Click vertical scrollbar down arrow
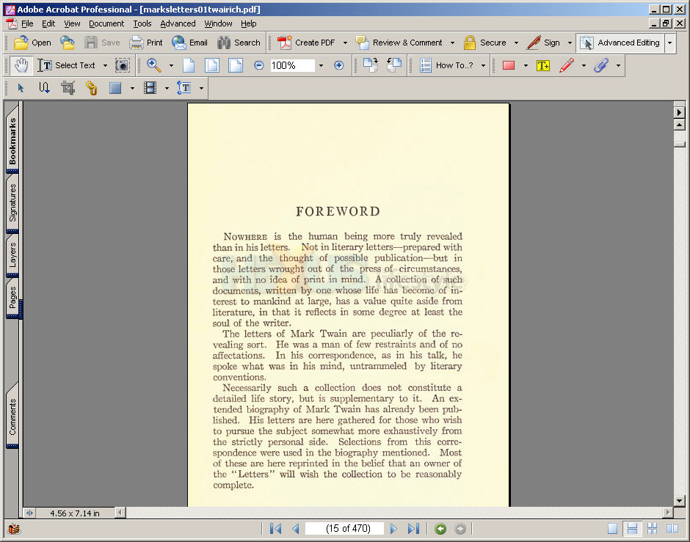The image size is (690, 542). [680, 500]
